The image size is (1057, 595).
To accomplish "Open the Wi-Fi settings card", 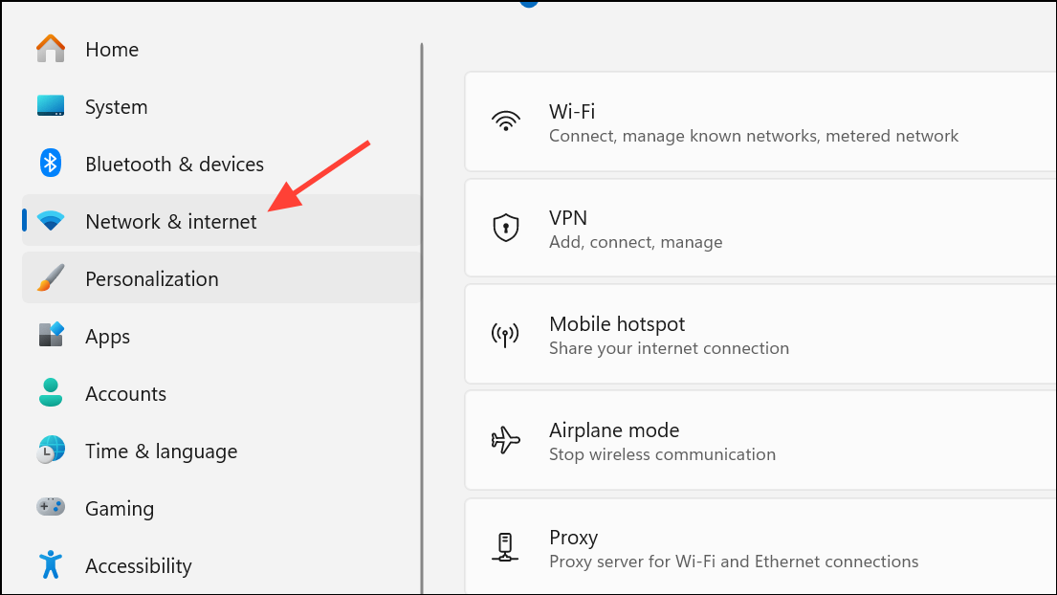I will tap(760, 121).
